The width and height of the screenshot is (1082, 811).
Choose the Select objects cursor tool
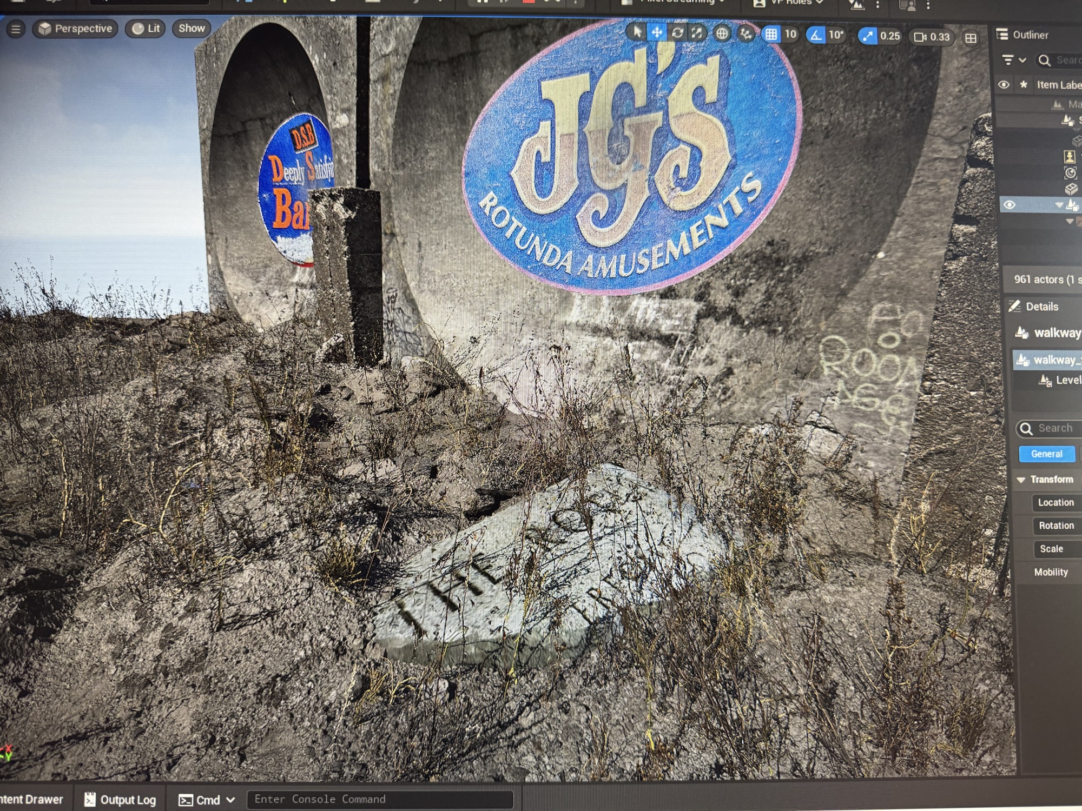tap(637, 32)
